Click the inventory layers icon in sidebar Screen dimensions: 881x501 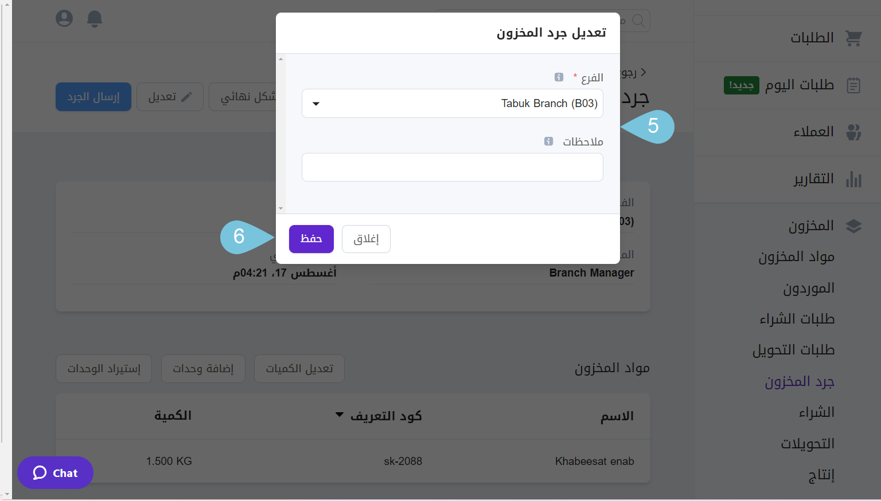click(x=853, y=226)
